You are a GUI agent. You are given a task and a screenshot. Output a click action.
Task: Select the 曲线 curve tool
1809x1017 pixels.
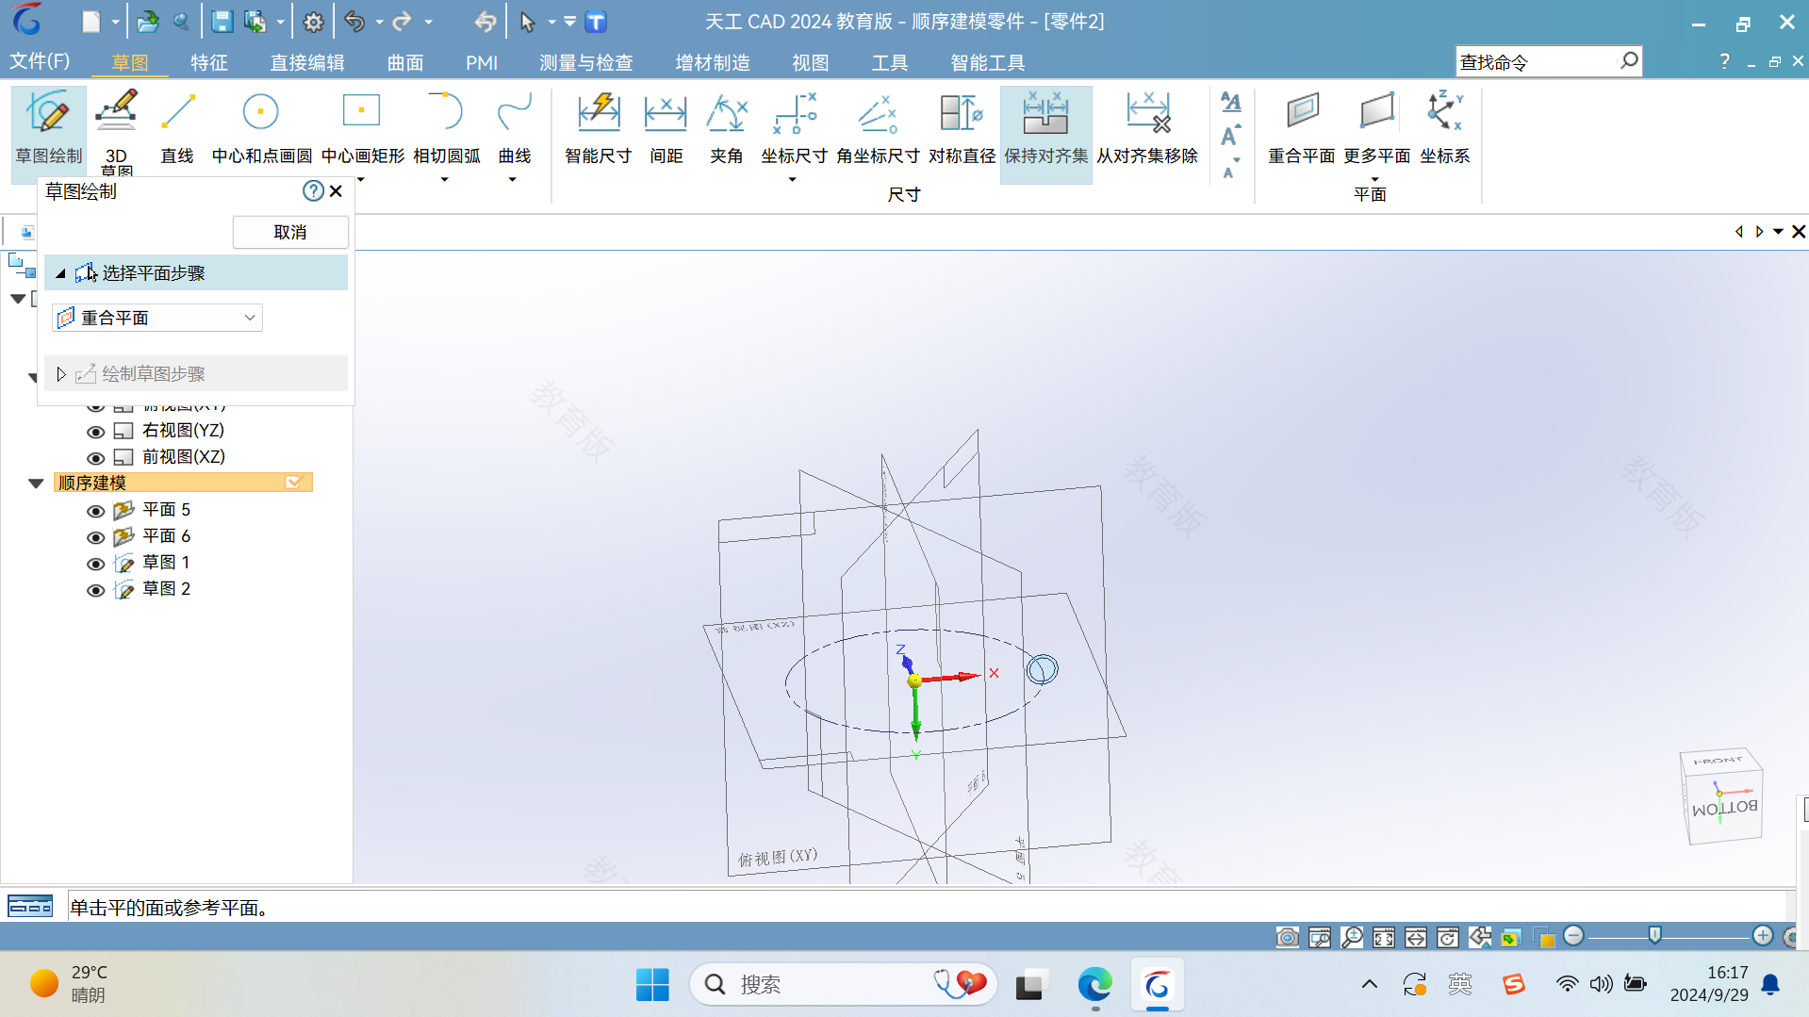(x=514, y=128)
